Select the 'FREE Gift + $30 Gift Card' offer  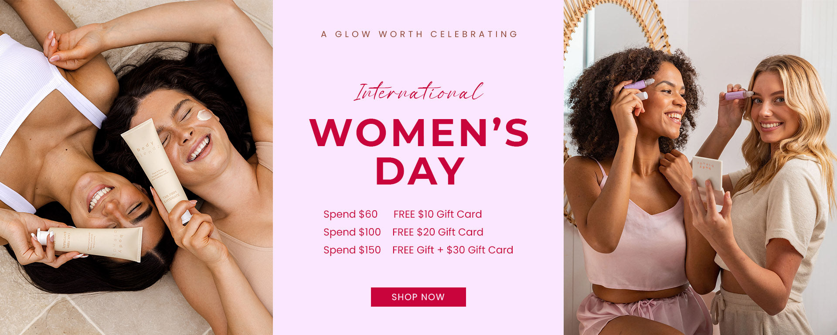point(453,250)
